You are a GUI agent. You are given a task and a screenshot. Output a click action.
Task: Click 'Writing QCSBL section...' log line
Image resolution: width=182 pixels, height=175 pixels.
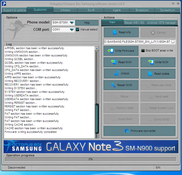point(20,59)
